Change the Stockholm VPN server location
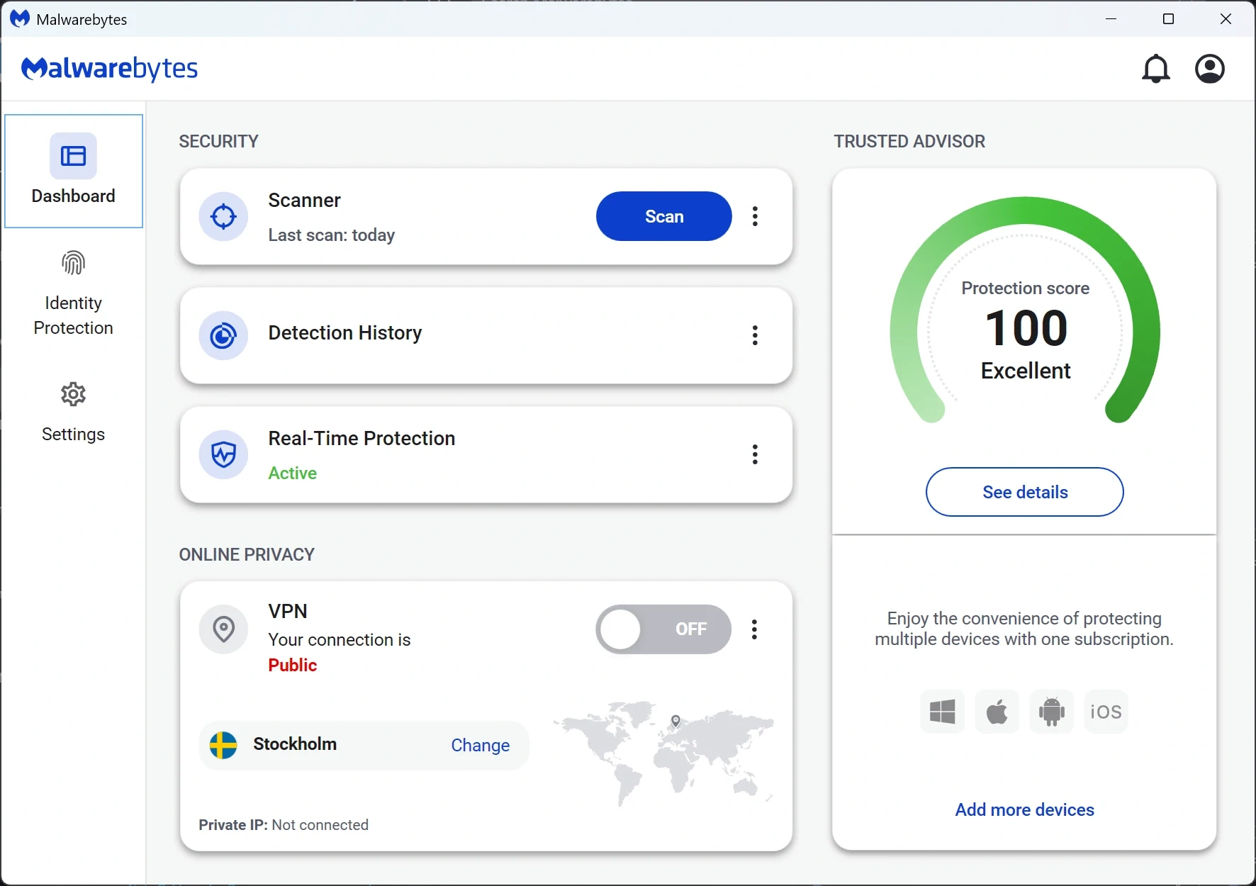This screenshot has width=1256, height=886. [x=481, y=745]
